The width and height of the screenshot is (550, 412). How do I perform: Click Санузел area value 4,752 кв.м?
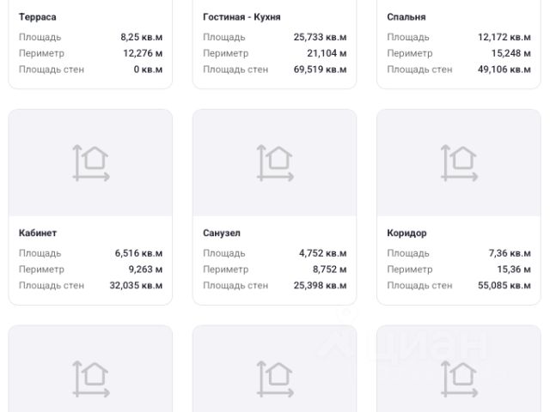[323, 253]
